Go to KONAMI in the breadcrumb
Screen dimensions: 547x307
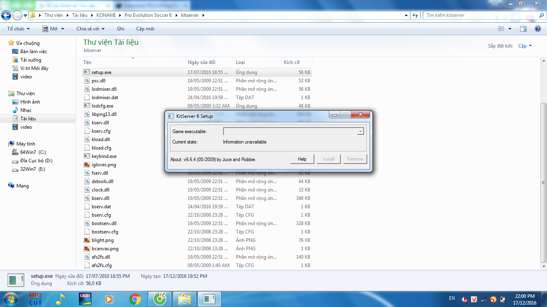click(x=107, y=15)
